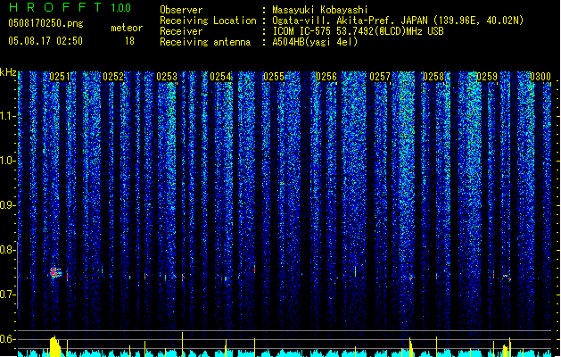This screenshot has width=561, height=357.
Task: Click the 0.7 kHz axis tick label
Action: point(7,295)
